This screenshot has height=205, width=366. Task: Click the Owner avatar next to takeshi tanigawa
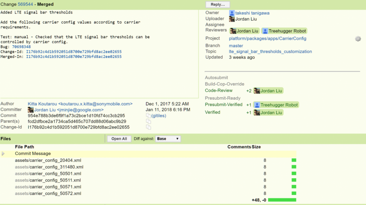232,13
